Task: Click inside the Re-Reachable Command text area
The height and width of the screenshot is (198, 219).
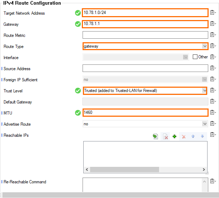Action: [x=142, y=185]
